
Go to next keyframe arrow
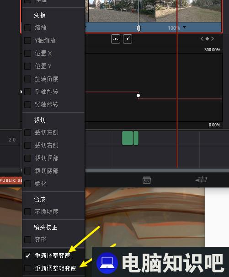(x=213, y=38)
